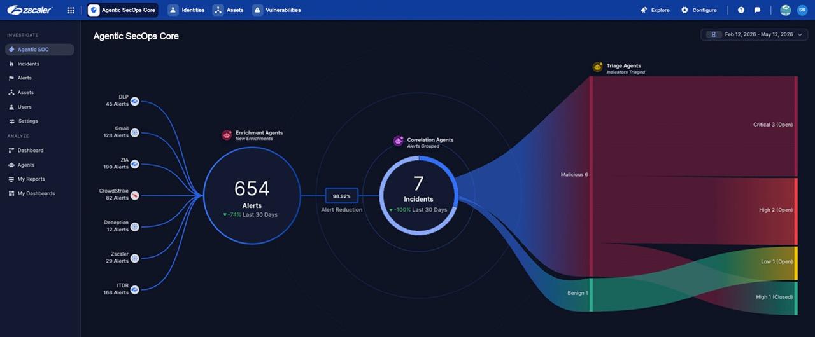Open Incidents in the sidebar
Screen dimensions: 815x337
(39, 64)
